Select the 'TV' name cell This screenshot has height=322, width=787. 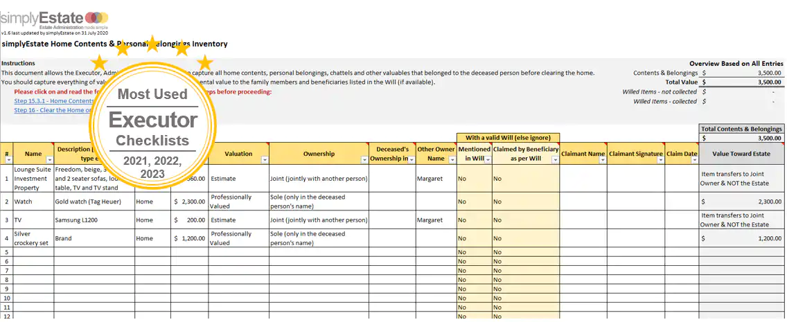coord(33,220)
